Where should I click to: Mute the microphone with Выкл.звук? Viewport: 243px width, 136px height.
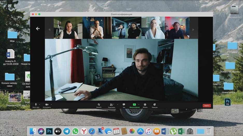tap(36, 105)
